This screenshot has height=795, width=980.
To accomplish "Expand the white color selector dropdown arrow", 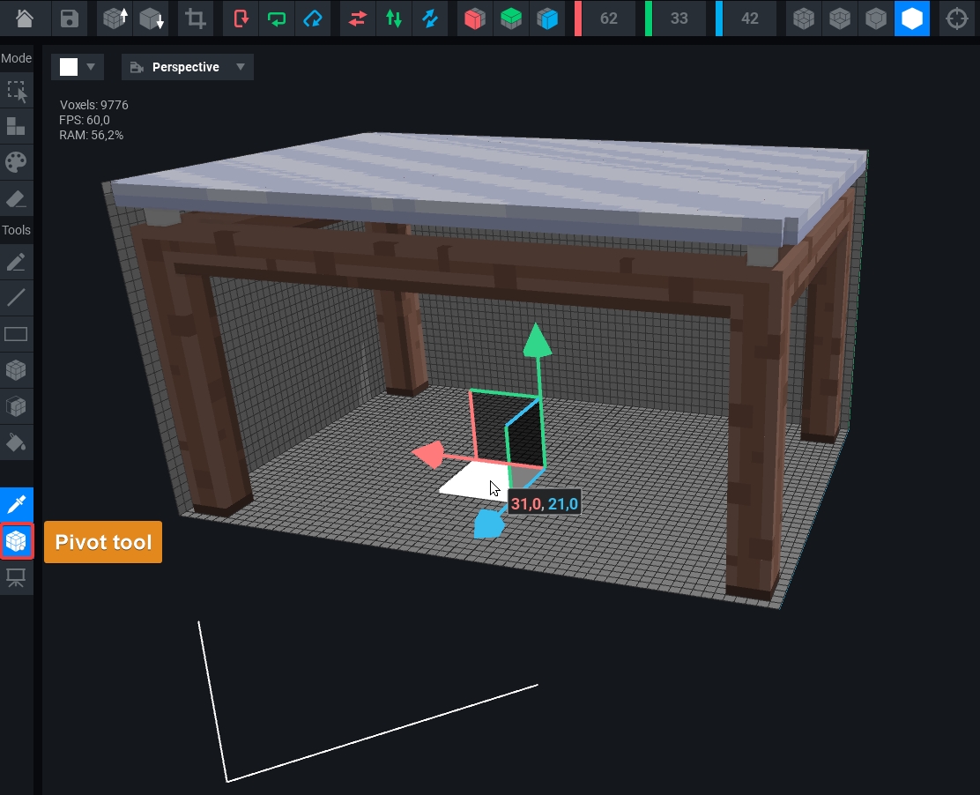I will [x=89, y=67].
